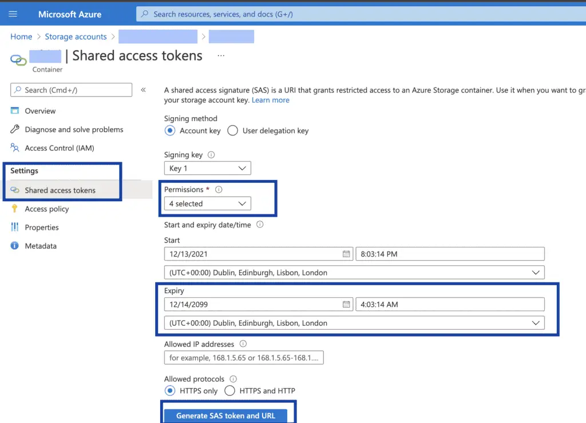Click the Start time field 8:03:14 PM
Screen dimensions: 586x423
coord(450,254)
